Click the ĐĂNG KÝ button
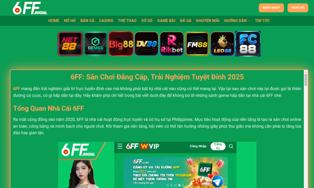314x188 pixels. pyautogui.click(x=298, y=8)
